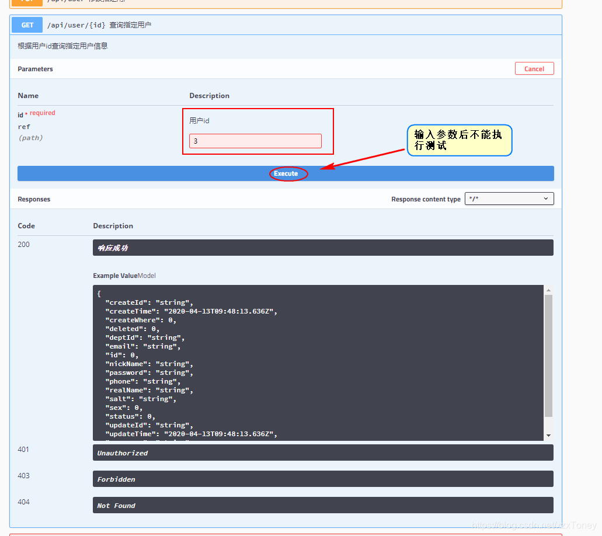Select the 404 Not Found response description
Image resolution: width=602 pixels, height=536 pixels.
click(323, 505)
